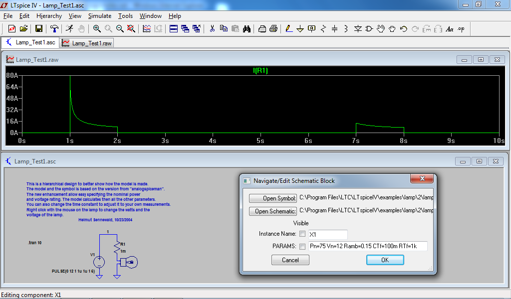Place a Resistor component
The width and height of the screenshot is (511, 299).
click(x=323, y=29)
